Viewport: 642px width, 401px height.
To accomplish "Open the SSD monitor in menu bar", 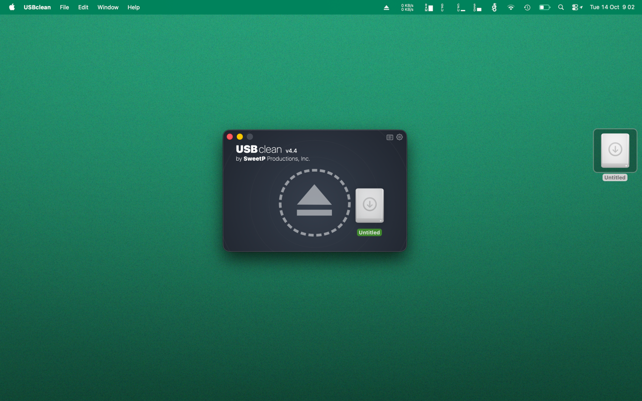I will (x=477, y=7).
